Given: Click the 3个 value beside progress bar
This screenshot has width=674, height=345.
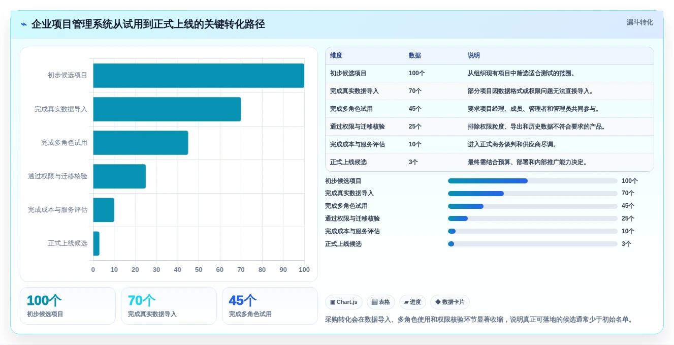Looking at the screenshot, I should (626, 244).
